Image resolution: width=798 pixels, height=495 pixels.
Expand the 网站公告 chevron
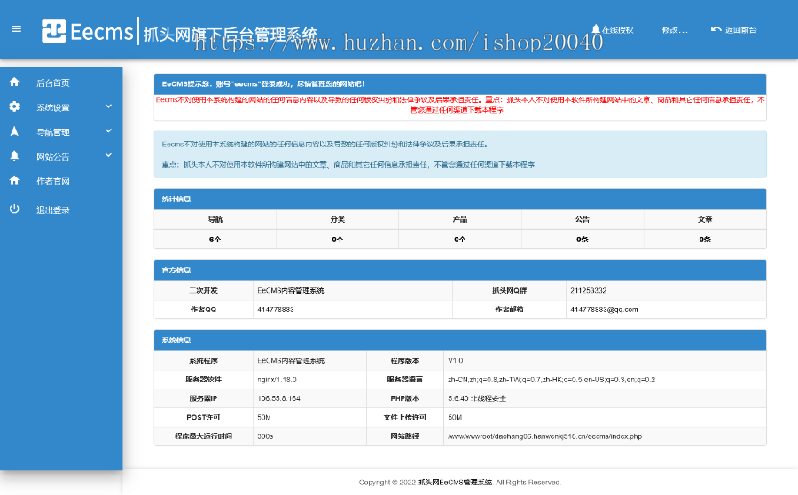pyautogui.click(x=108, y=155)
